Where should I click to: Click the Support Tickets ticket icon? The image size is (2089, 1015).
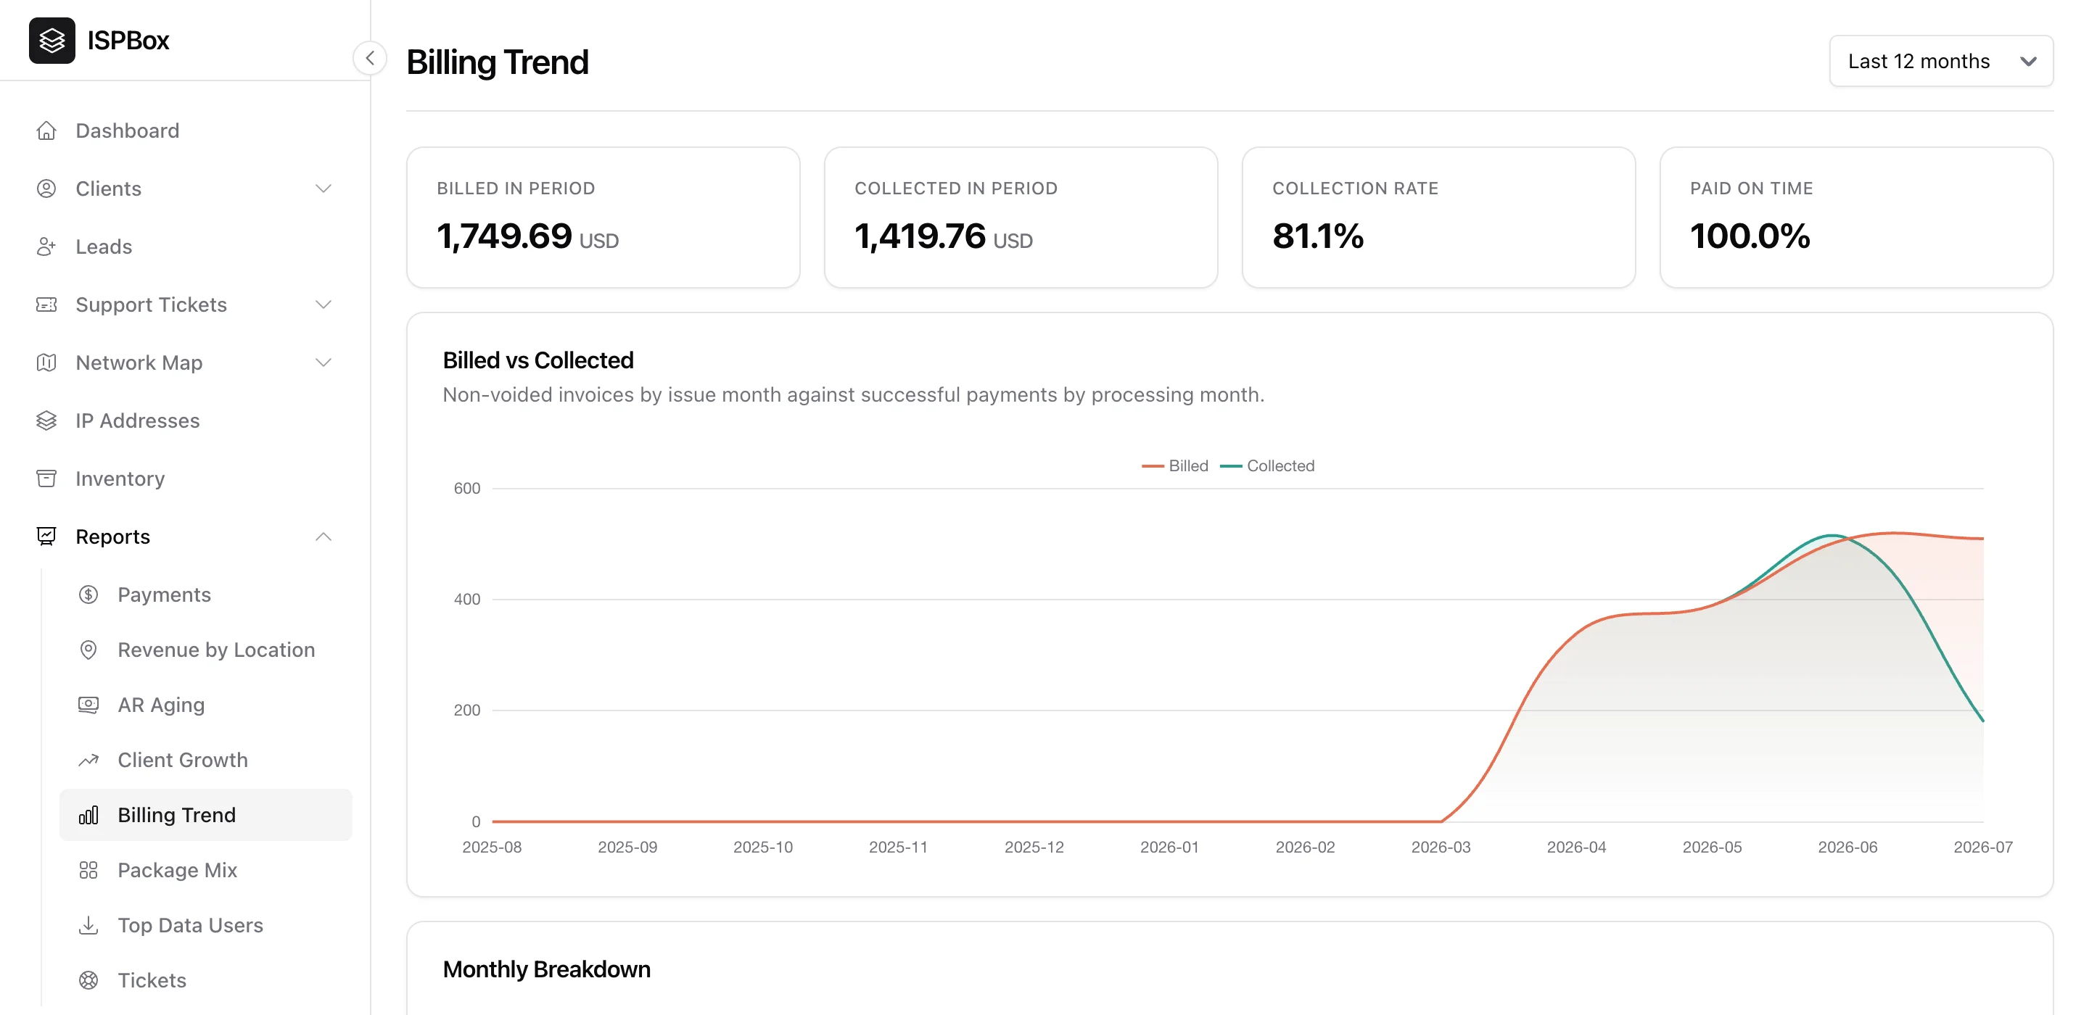coord(46,304)
